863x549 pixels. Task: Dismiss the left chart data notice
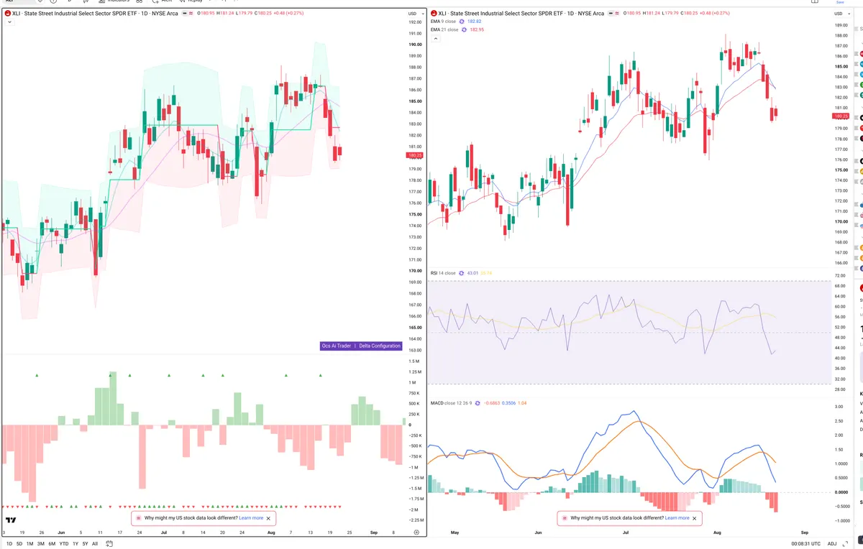click(269, 517)
